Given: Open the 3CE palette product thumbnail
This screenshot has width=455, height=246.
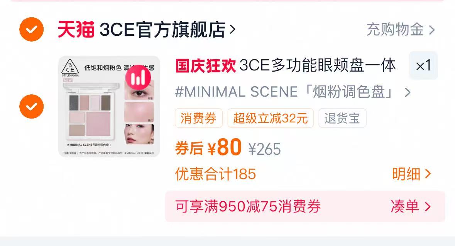Looking at the screenshot, I should pos(109,107).
